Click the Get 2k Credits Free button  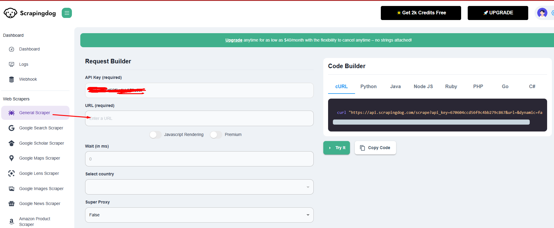[421, 13]
